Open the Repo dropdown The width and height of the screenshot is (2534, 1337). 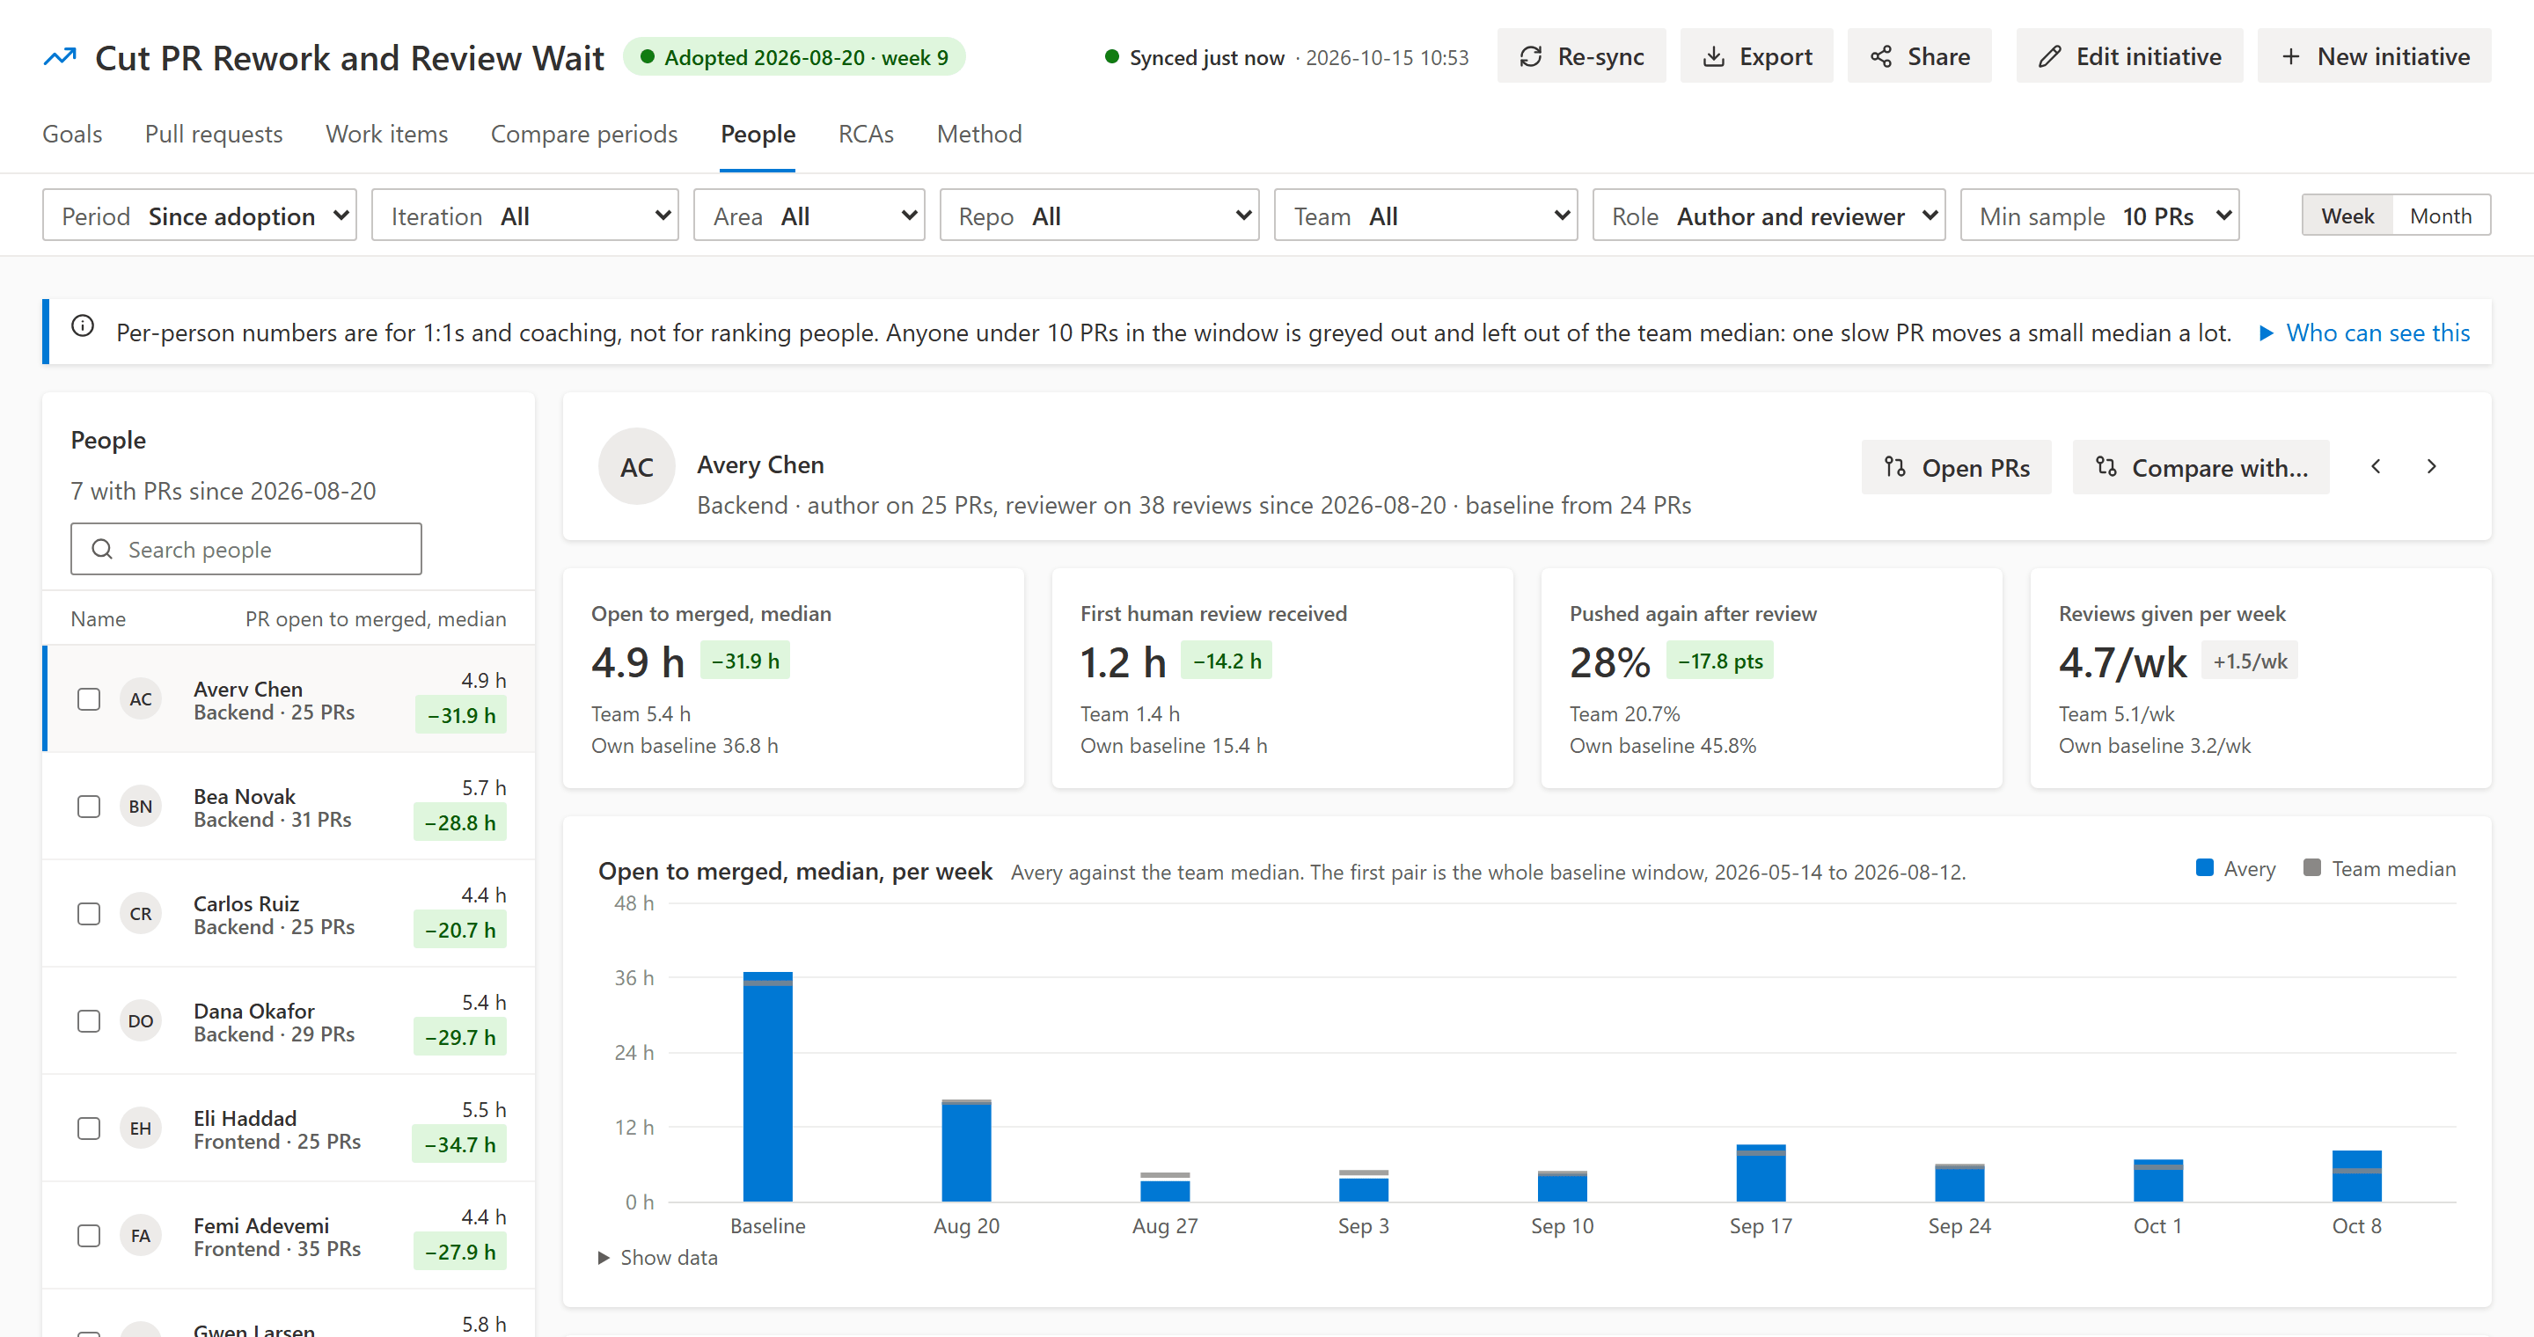(x=1099, y=216)
